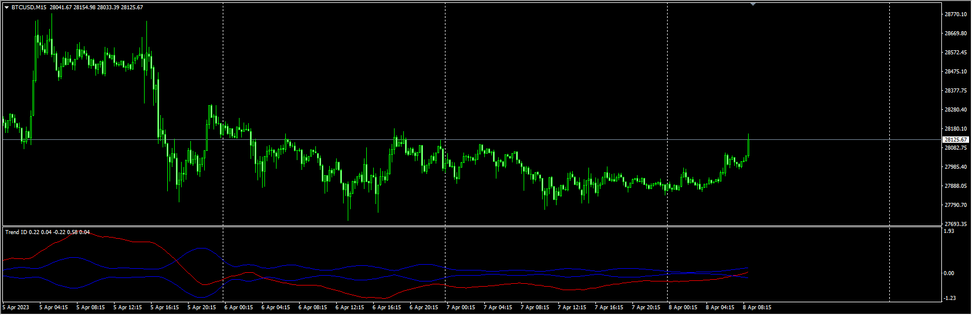Click price axis value 28669.80
The image size is (972, 315).
(955, 34)
